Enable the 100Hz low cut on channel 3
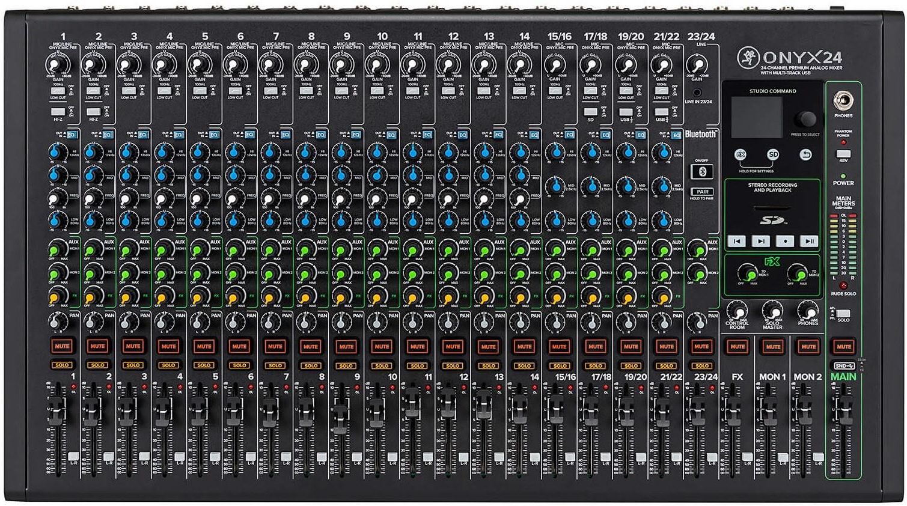Screen dimensions: 907x506 [129, 90]
